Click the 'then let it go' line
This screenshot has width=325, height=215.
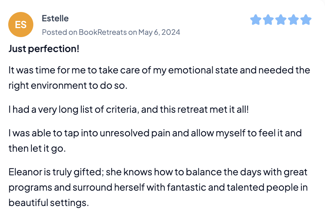(37, 149)
